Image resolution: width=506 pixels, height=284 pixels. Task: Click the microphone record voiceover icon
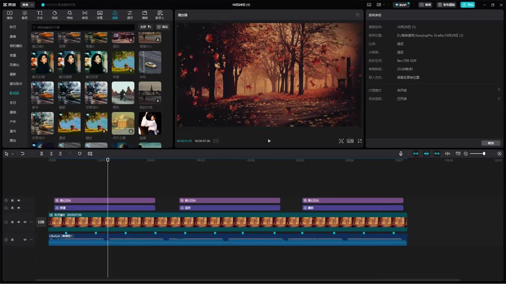(x=401, y=153)
